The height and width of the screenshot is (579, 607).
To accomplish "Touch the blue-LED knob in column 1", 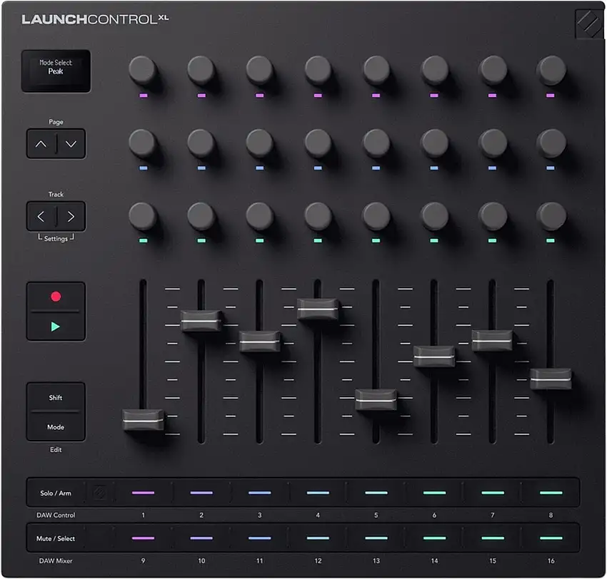I will pyautogui.click(x=143, y=143).
